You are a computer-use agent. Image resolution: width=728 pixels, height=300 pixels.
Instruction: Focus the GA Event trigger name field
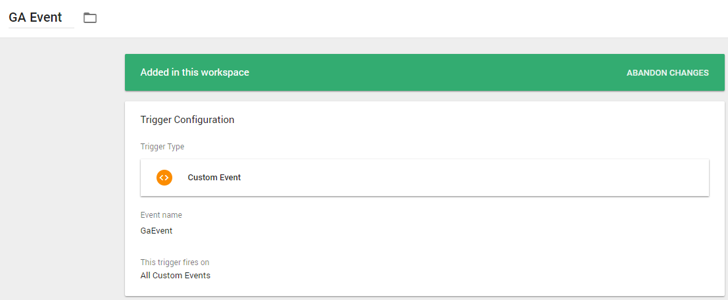click(41, 18)
